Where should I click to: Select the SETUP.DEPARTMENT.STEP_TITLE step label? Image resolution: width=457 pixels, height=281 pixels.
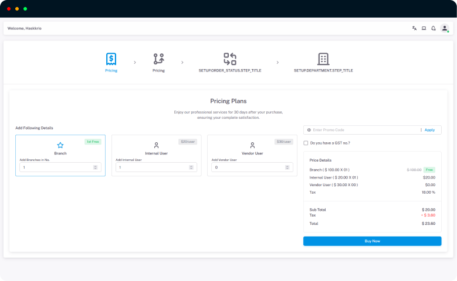323,70
